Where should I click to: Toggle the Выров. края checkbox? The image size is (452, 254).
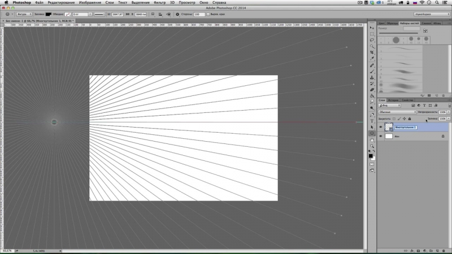coord(208,14)
